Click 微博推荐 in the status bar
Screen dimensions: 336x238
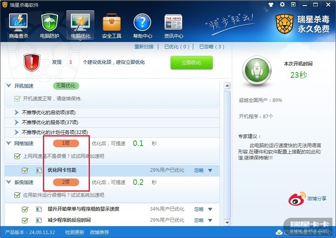pyautogui.click(x=99, y=232)
